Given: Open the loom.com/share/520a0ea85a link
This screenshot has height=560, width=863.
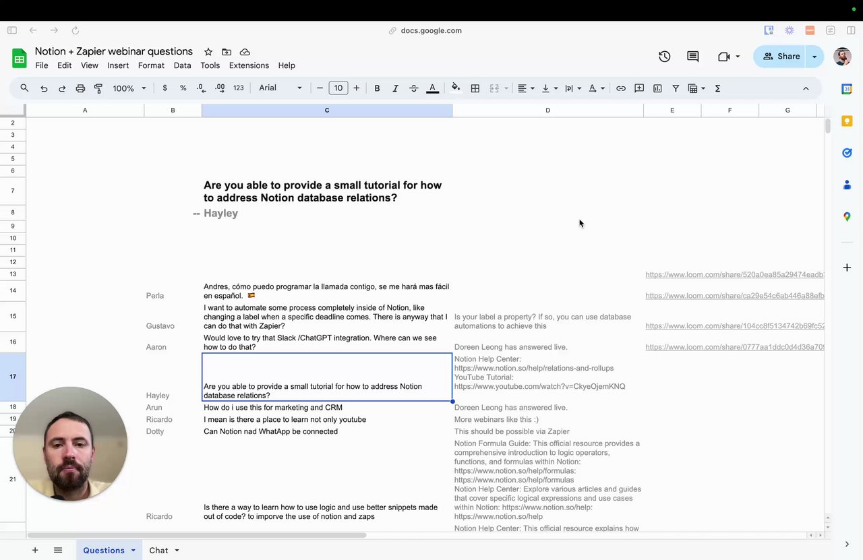Looking at the screenshot, I should 734,275.
